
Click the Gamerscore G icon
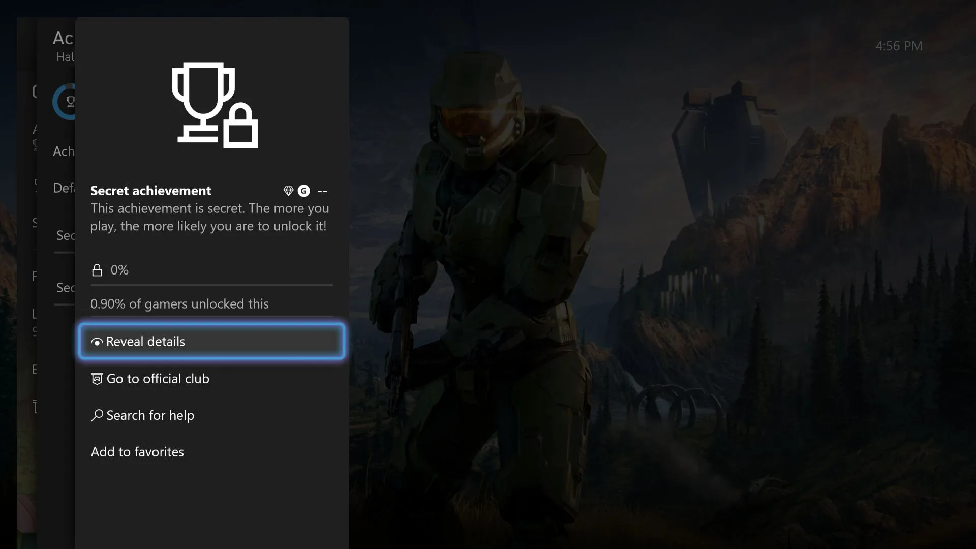(x=303, y=191)
